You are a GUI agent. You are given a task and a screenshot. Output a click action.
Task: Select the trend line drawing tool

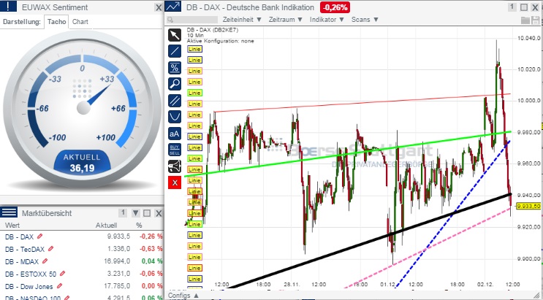(175, 51)
